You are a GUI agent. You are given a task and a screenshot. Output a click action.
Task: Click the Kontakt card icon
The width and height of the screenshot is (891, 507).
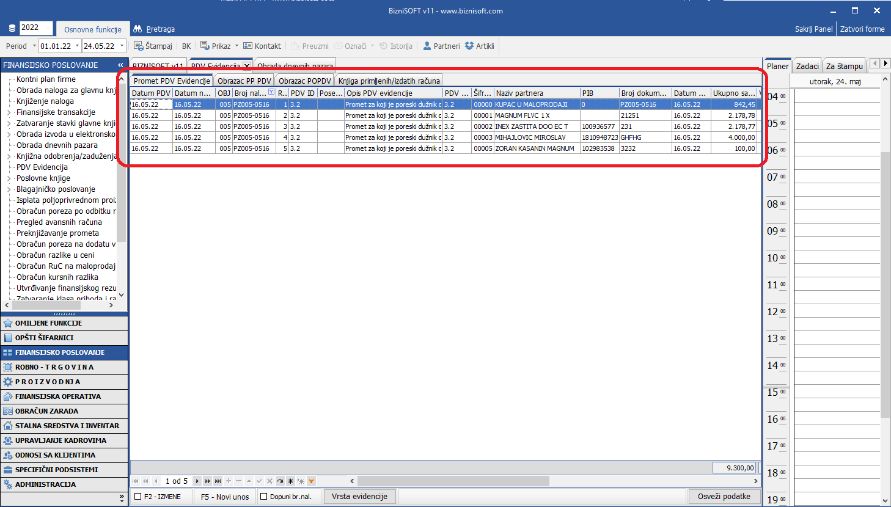248,46
